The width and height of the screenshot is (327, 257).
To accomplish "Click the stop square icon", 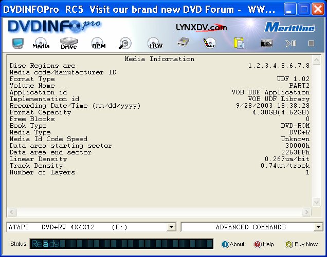I will coord(311,44).
